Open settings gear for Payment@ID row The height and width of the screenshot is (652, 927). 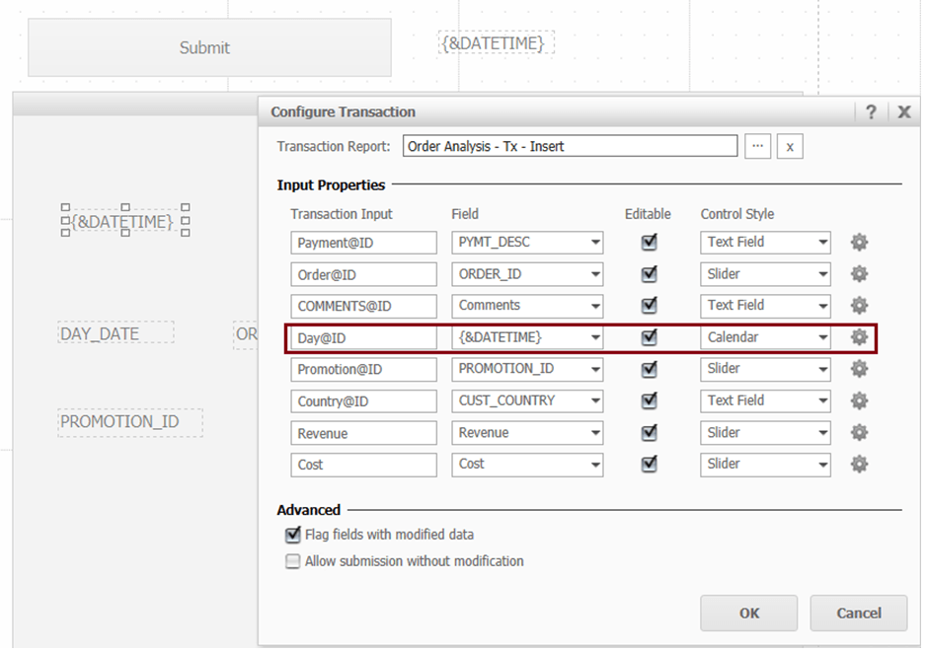(859, 242)
